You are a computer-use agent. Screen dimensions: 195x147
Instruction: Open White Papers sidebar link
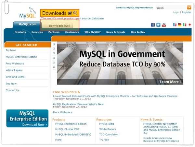(14, 70)
